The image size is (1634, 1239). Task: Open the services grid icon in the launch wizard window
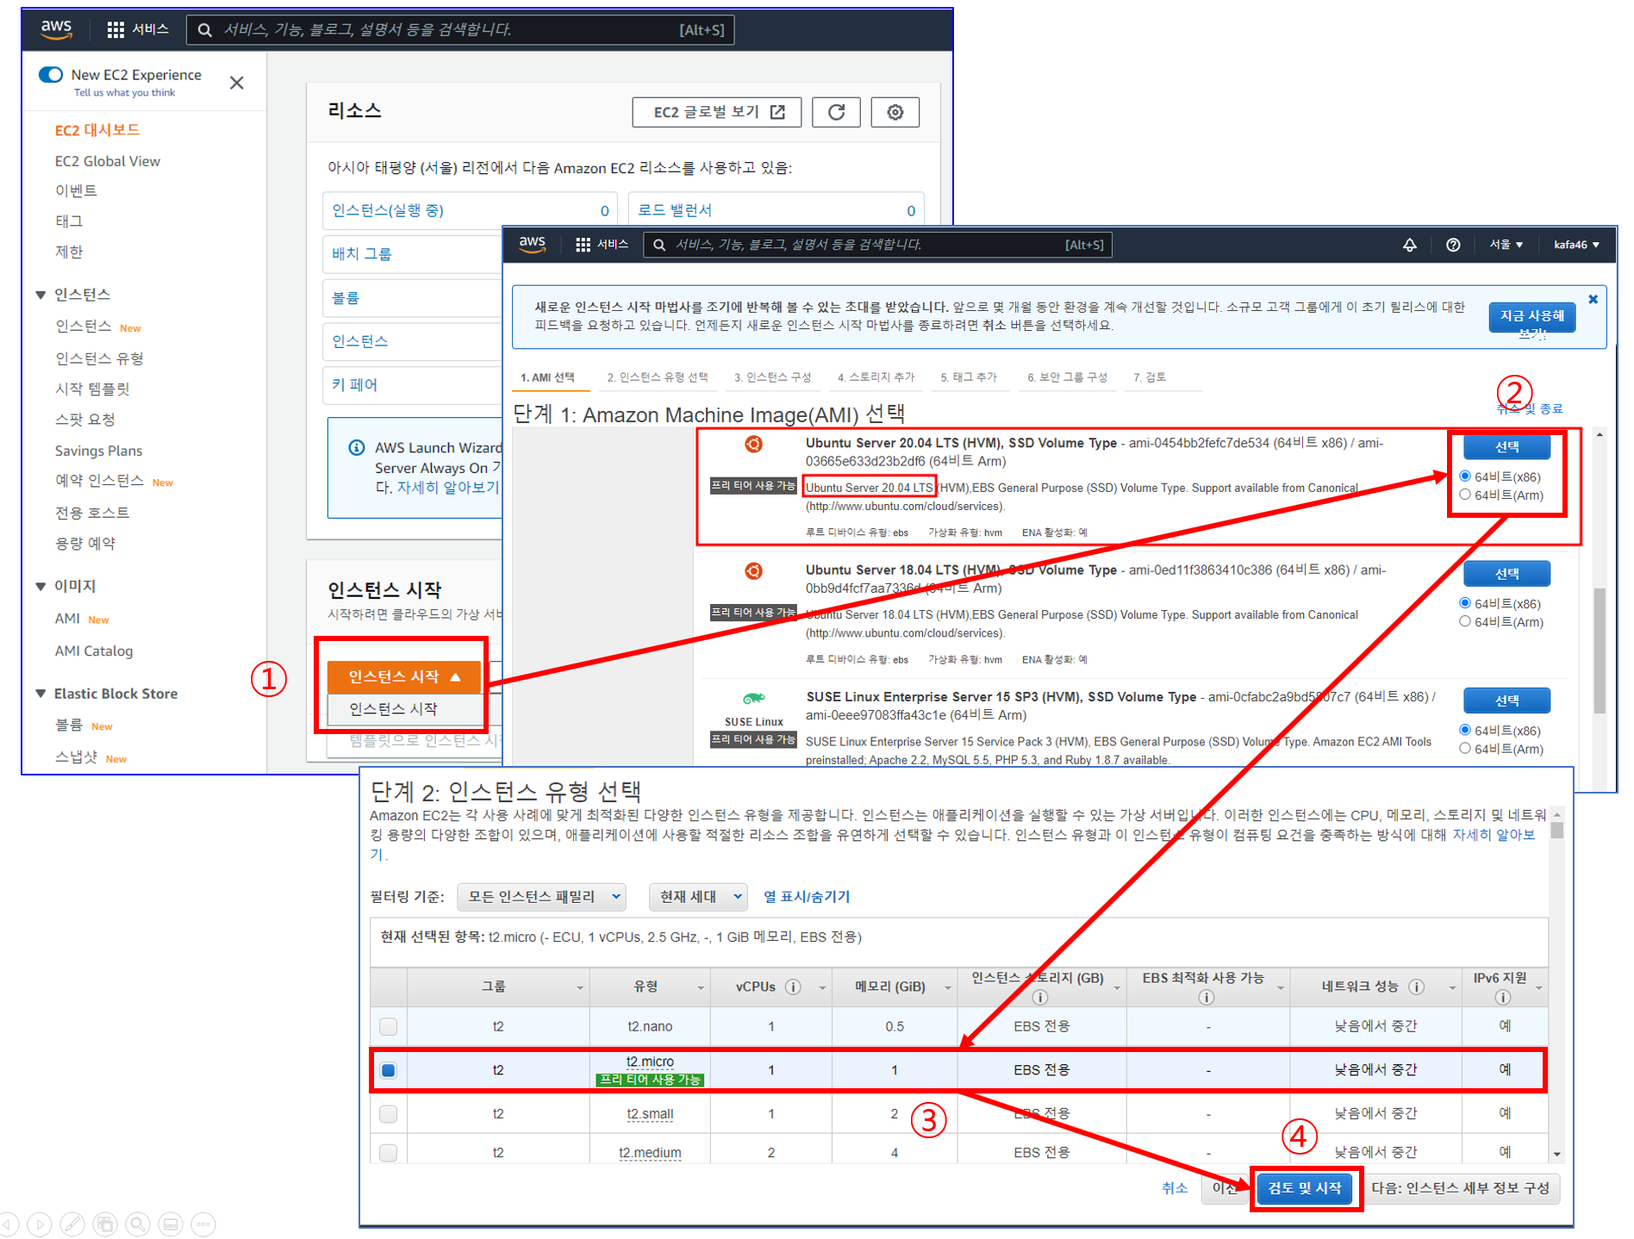(583, 245)
